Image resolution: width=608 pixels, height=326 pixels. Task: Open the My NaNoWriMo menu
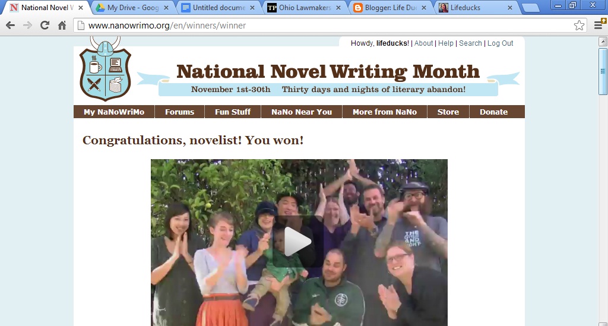[114, 112]
